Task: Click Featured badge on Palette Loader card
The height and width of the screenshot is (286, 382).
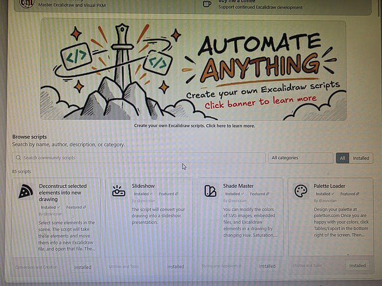Action: click(x=350, y=194)
